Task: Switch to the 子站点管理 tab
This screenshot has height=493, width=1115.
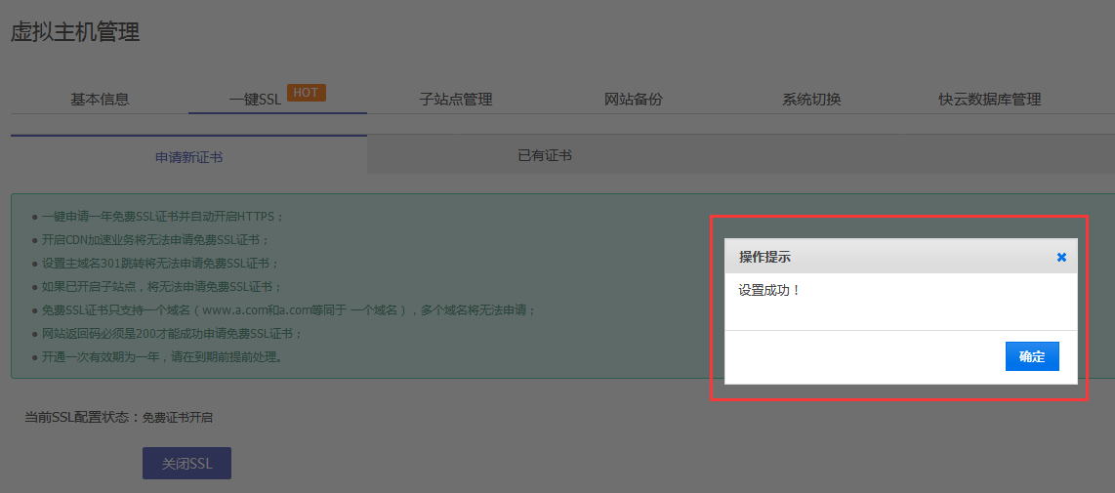Action: tap(455, 100)
